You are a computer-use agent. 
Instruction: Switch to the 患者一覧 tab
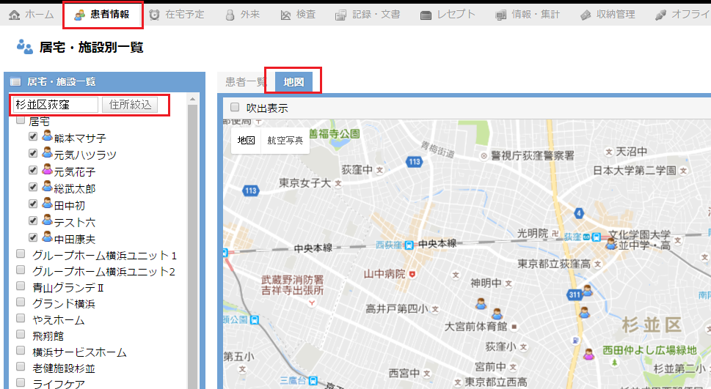click(x=246, y=82)
